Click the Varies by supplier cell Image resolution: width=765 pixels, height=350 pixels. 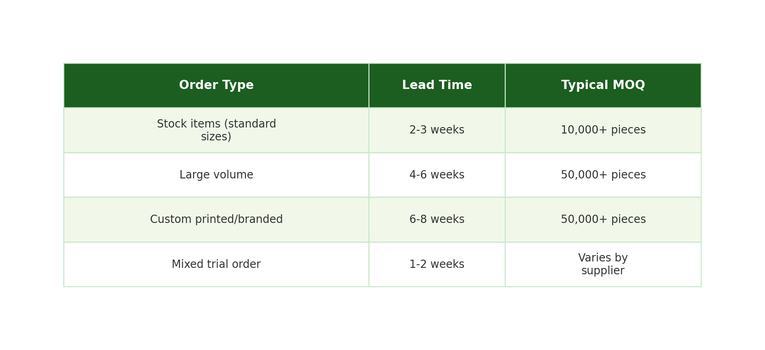point(603,265)
